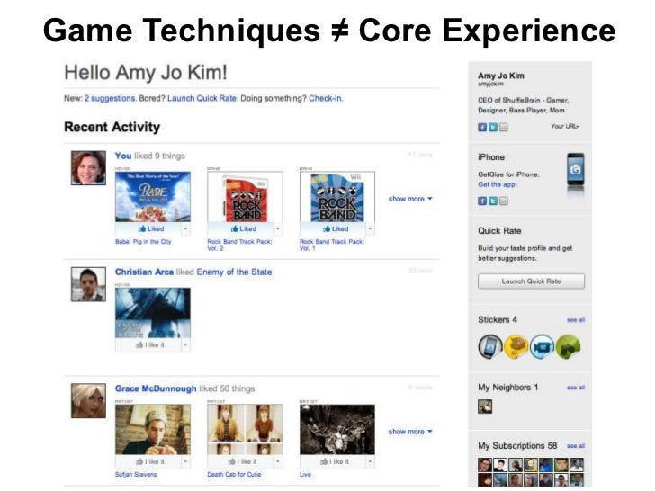Open the blue movie camera sticker badge

[542, 346]
